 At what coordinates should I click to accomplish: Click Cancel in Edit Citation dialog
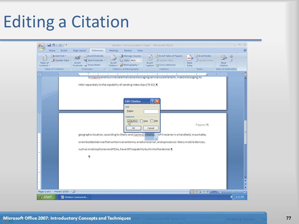(x=151, y=128)
